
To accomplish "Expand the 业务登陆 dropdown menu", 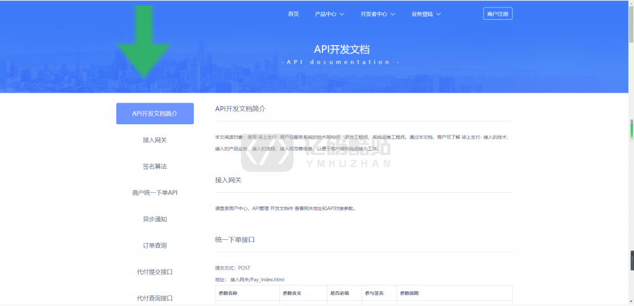I will (426, 14).
